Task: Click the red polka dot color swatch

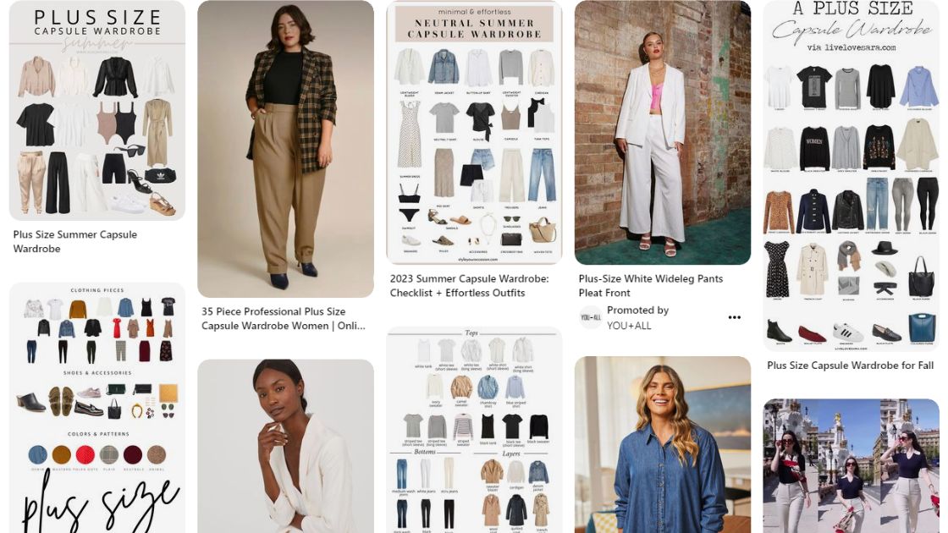Action: [85, 454]
